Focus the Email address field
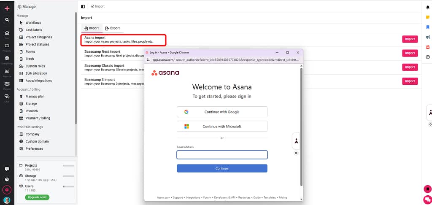The width and height of the screenshot is (432, 205). click(222, 155)
